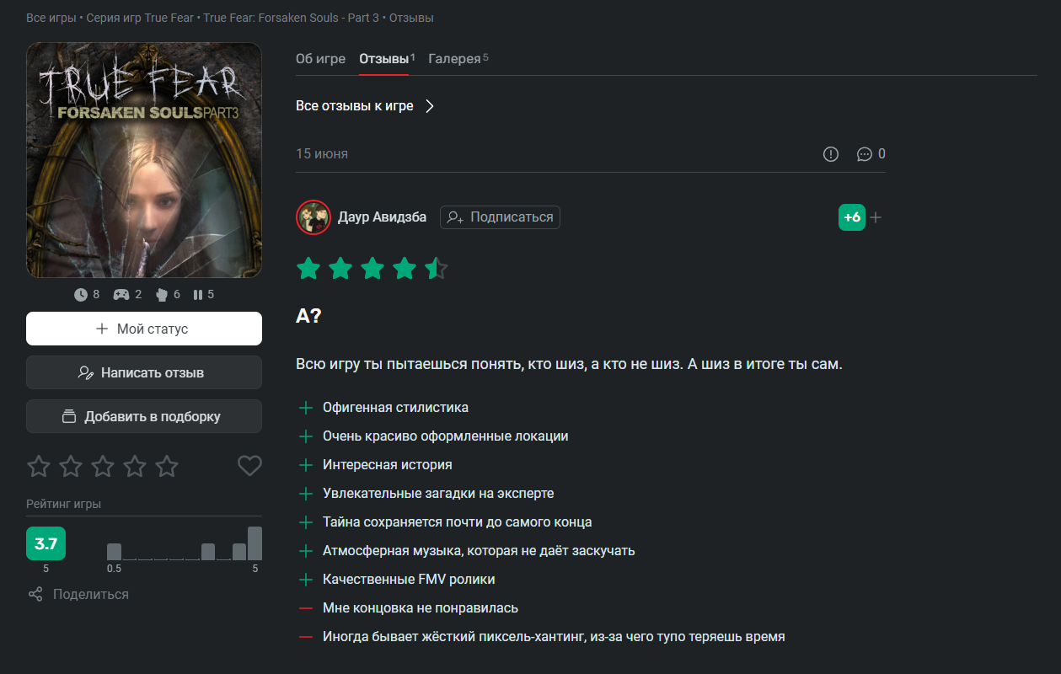Screen dimensions: 1061x674
Task: Click the 'Поделиться' share link
Action: [x=78, y=595]
